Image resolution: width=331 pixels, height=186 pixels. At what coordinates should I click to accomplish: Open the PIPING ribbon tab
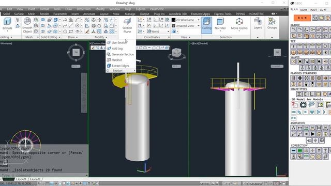[240, 14]
